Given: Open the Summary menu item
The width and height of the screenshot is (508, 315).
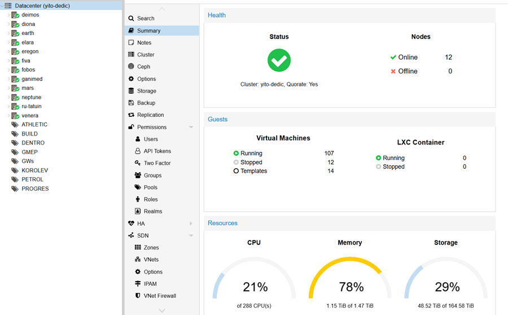Looking at the screenshot, I should [x=149, y=30].
